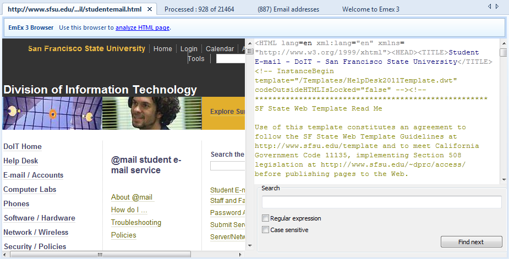Image resolution: width=509 pixels, height=259 pixels.
Task: Open Network / Wireless link
Action: tap(36, 232)
